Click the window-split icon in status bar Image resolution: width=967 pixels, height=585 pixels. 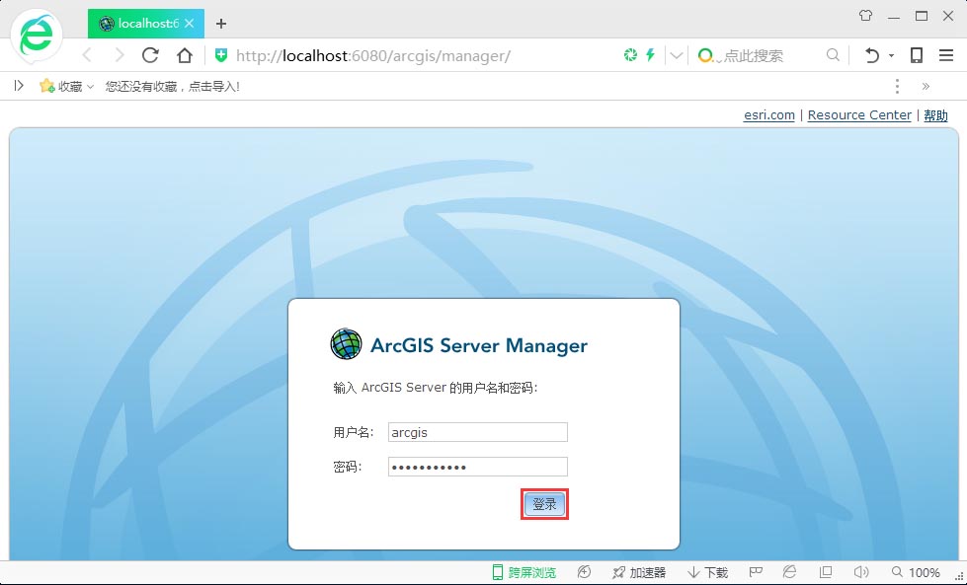pos(825,572)
